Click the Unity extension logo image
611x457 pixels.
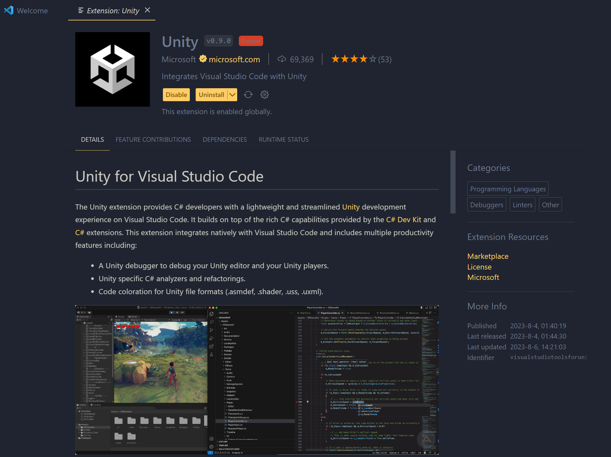[x=113, y=69]
